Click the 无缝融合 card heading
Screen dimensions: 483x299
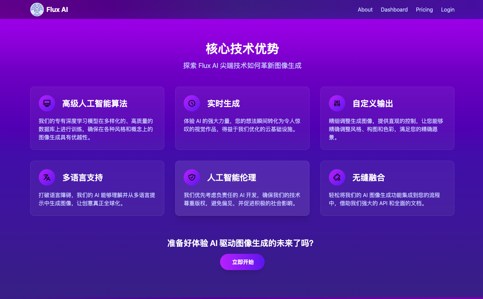click(x=368, y=178)
